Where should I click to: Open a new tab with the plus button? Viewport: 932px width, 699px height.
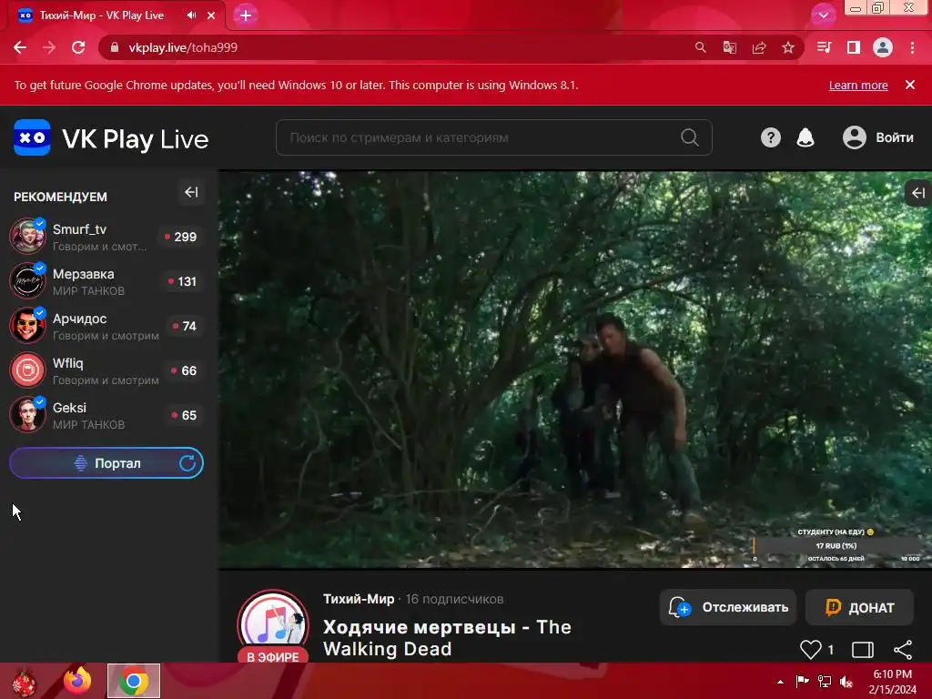tap(246, 15)
